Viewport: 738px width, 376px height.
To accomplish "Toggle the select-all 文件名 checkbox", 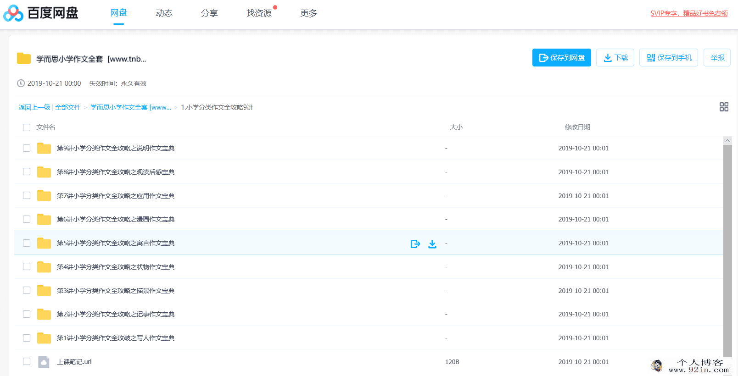I will point(27,127).
